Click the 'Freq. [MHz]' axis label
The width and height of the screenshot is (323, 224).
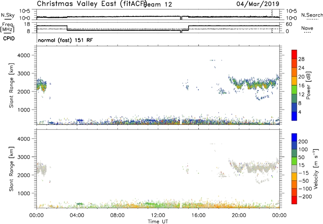click(7, 27)
